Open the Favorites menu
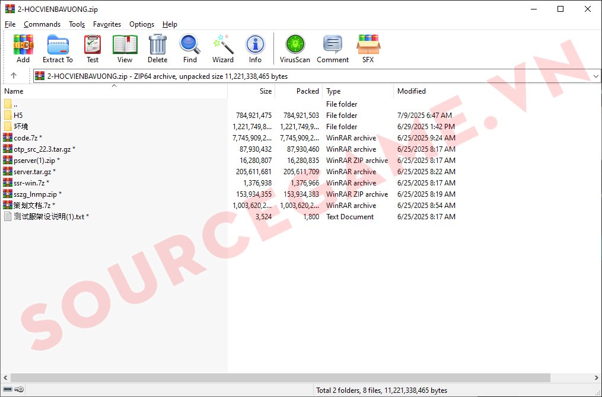 tap(107, 24)
